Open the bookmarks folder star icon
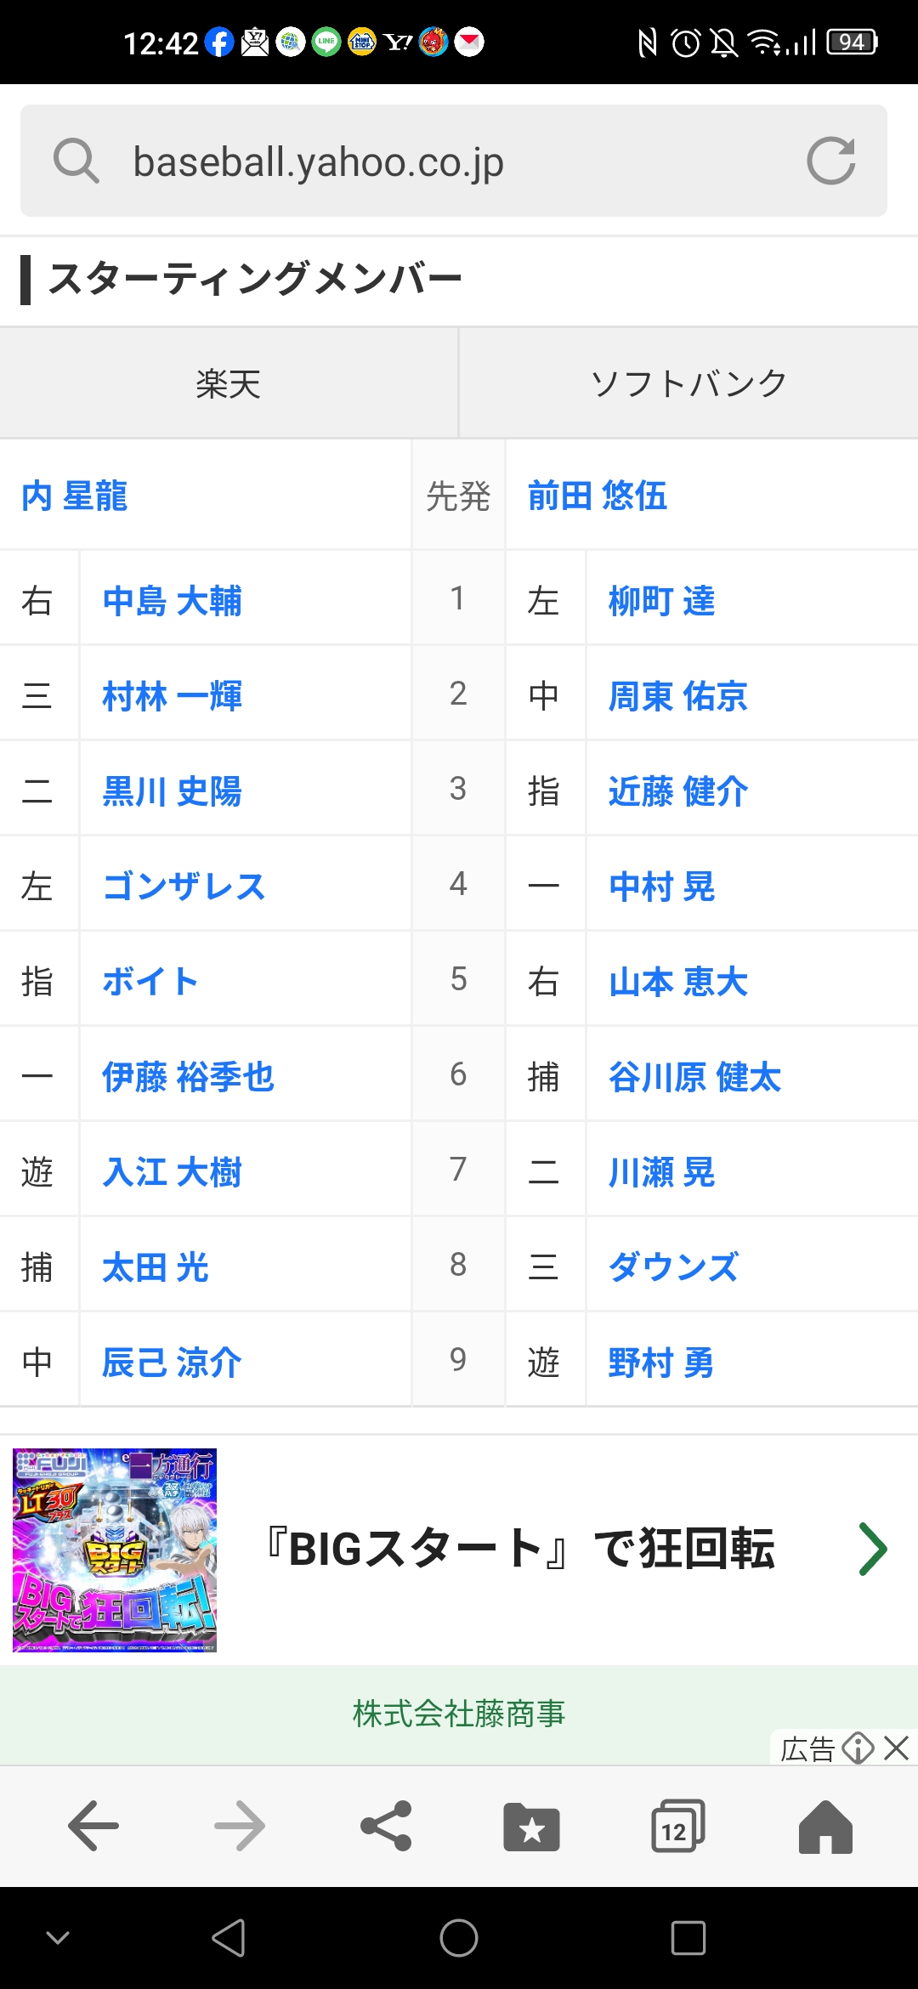918x1989 pixels. point(532,1826)
